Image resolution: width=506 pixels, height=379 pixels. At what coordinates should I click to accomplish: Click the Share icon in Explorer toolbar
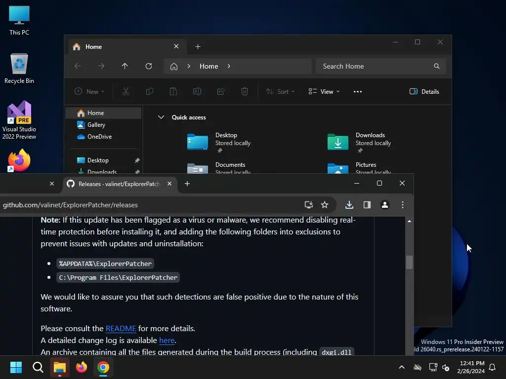221,91
